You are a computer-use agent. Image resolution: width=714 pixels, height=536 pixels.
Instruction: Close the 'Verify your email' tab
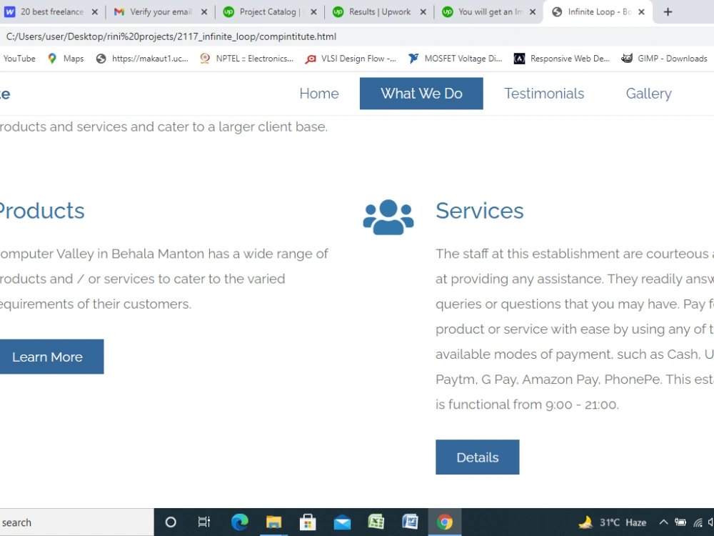tap(204, 12)
